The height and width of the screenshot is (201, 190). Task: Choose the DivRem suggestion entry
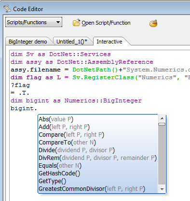[x=98, y=158]
